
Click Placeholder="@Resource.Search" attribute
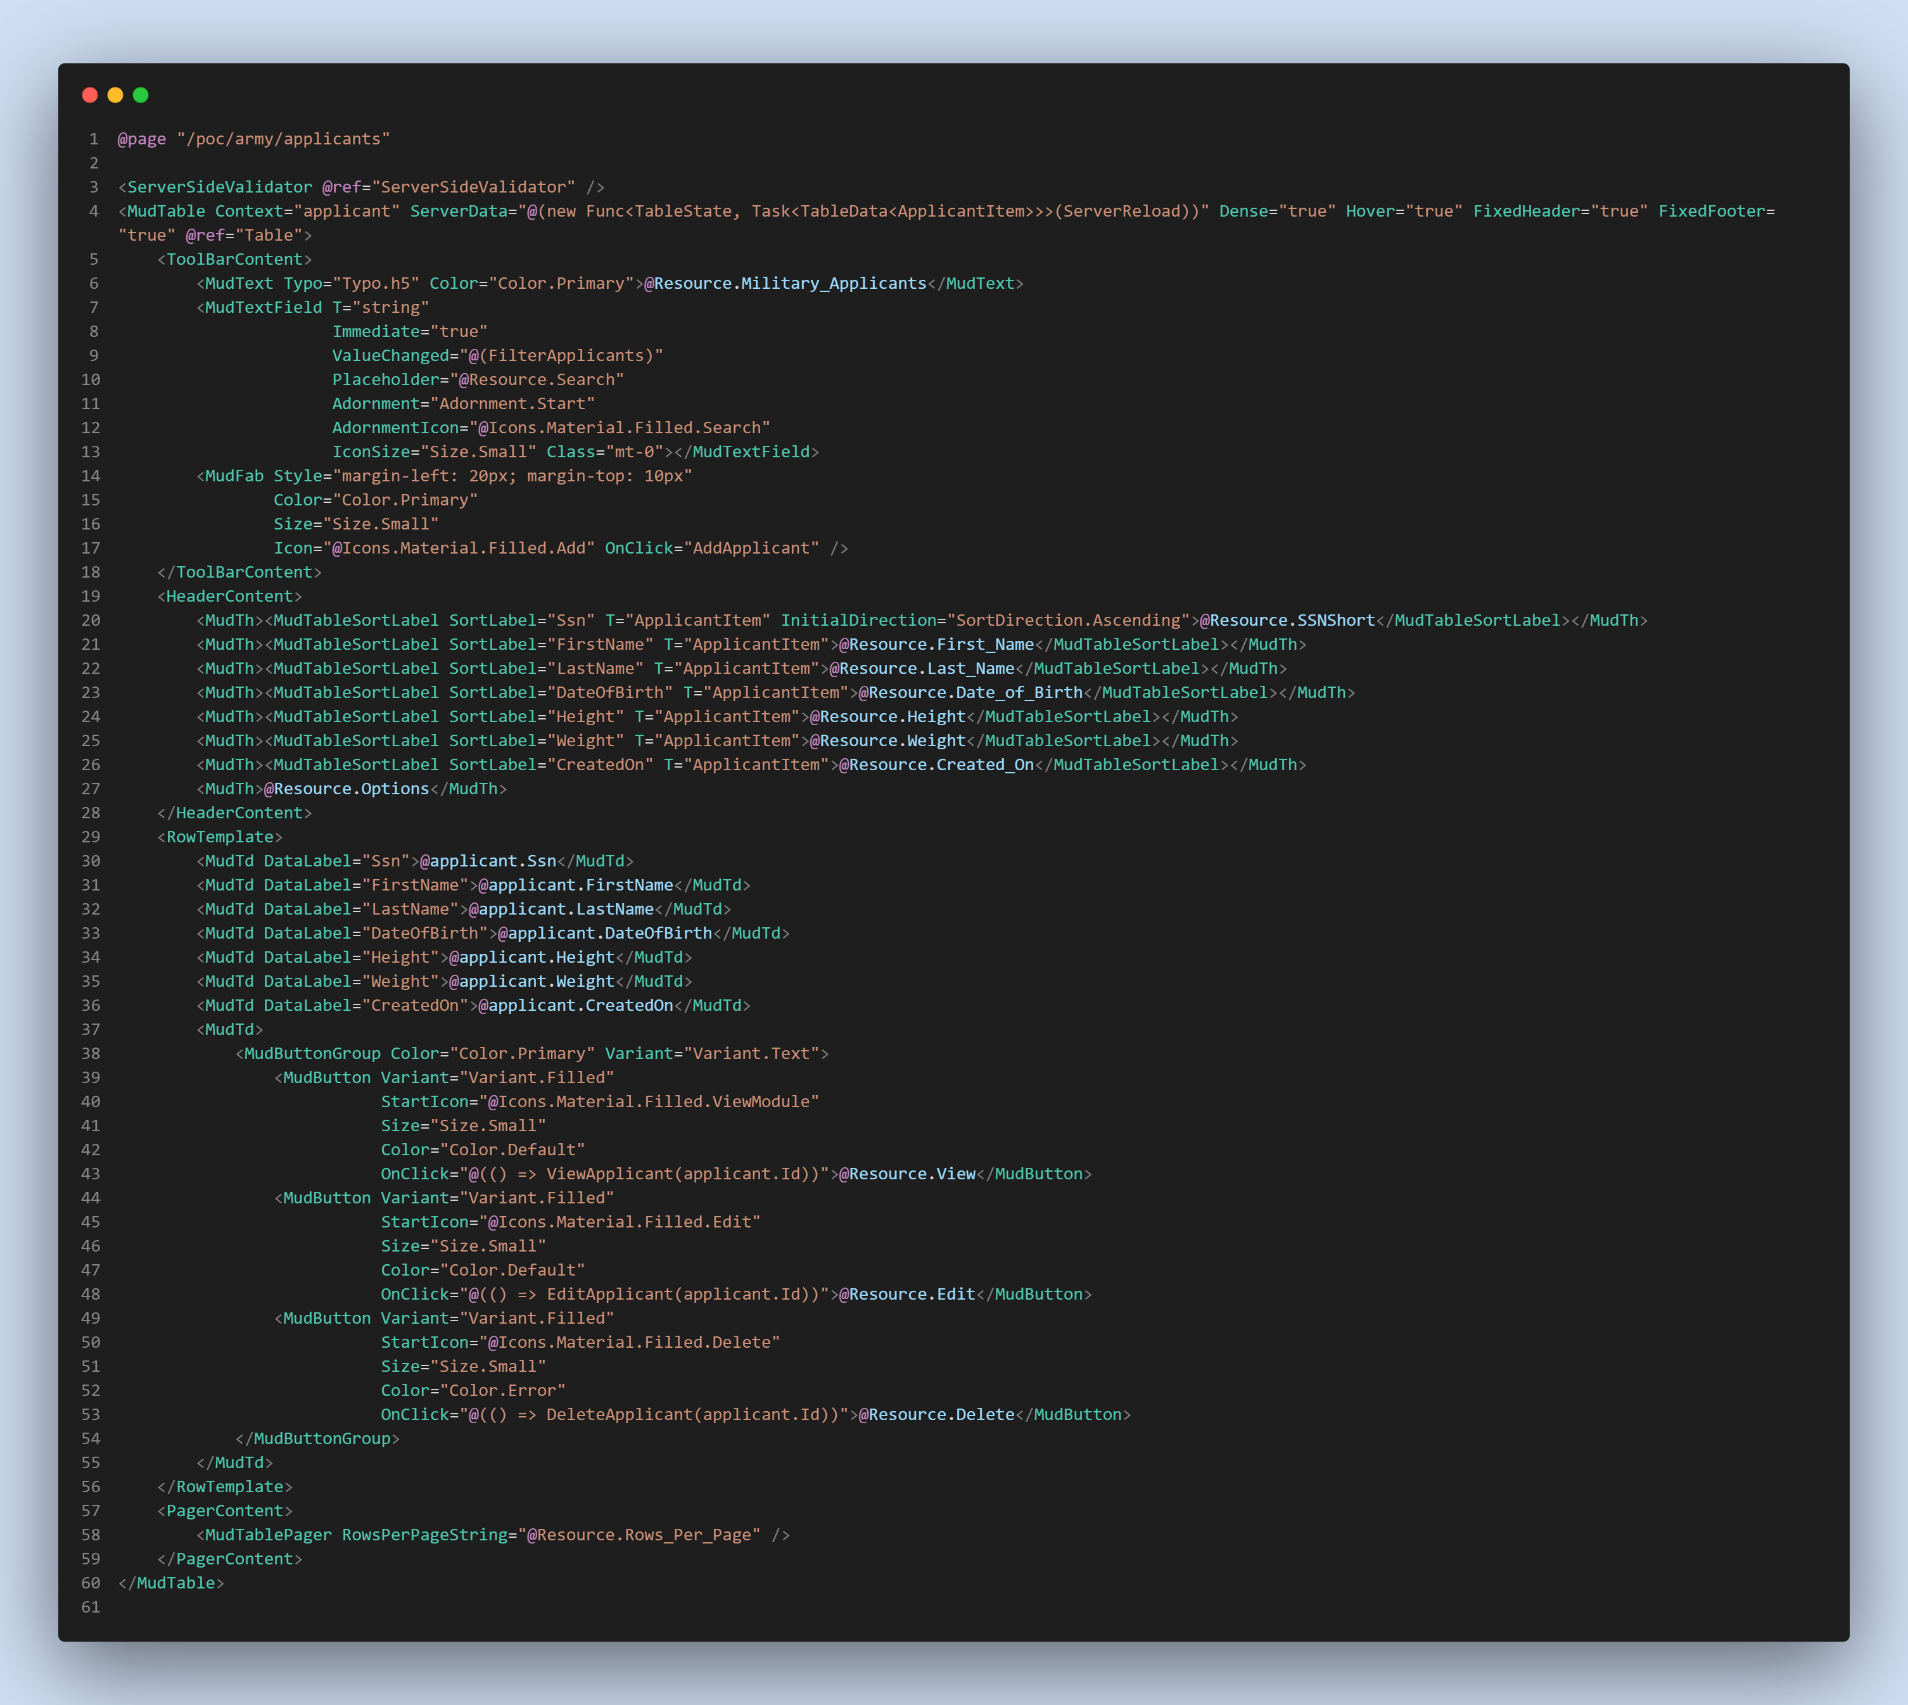(x=478, y=379)
